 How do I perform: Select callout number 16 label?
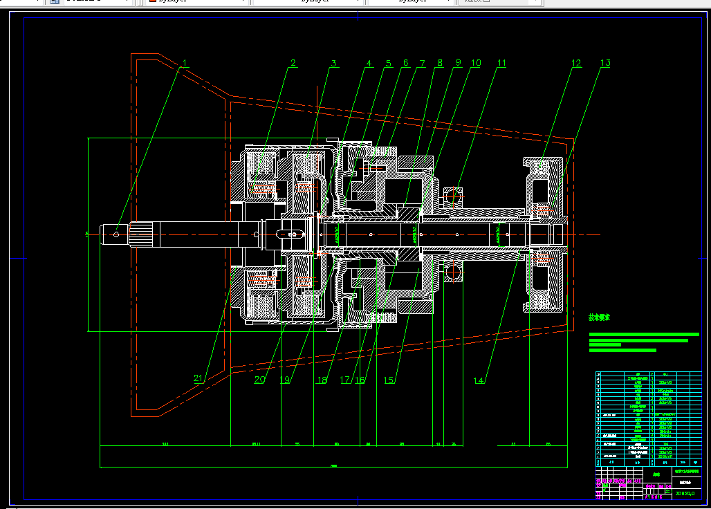360,380
